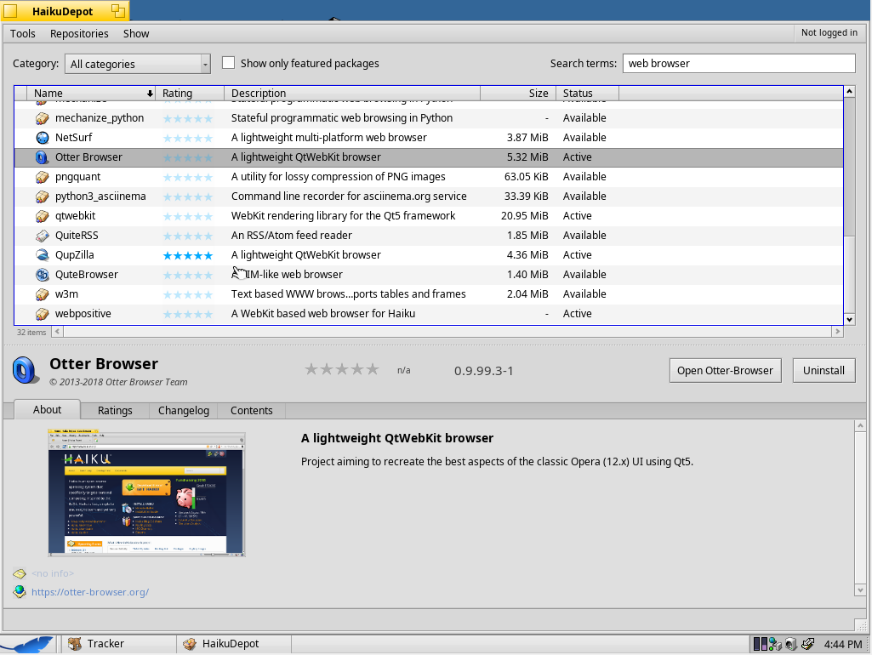Enable 'Show only featured packages' checkbox
The image size is (872, 655).
(228, 63)
